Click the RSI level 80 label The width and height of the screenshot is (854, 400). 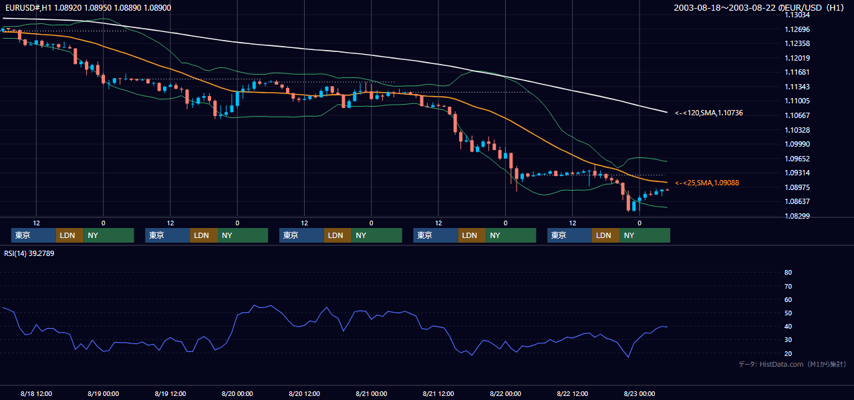click(788, 273)
